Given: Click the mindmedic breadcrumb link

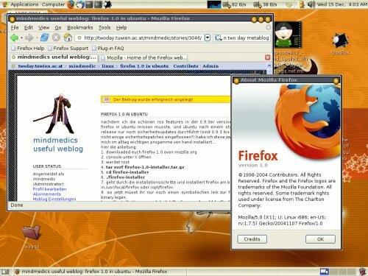Looking at the screenshot, I should click(82, 66).
